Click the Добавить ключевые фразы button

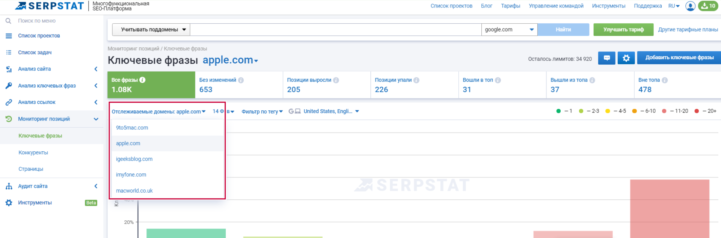(679, 58)
